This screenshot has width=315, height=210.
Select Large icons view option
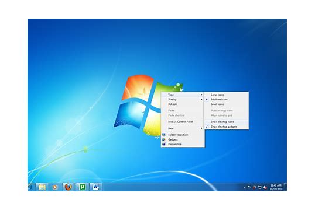[227, 94]
